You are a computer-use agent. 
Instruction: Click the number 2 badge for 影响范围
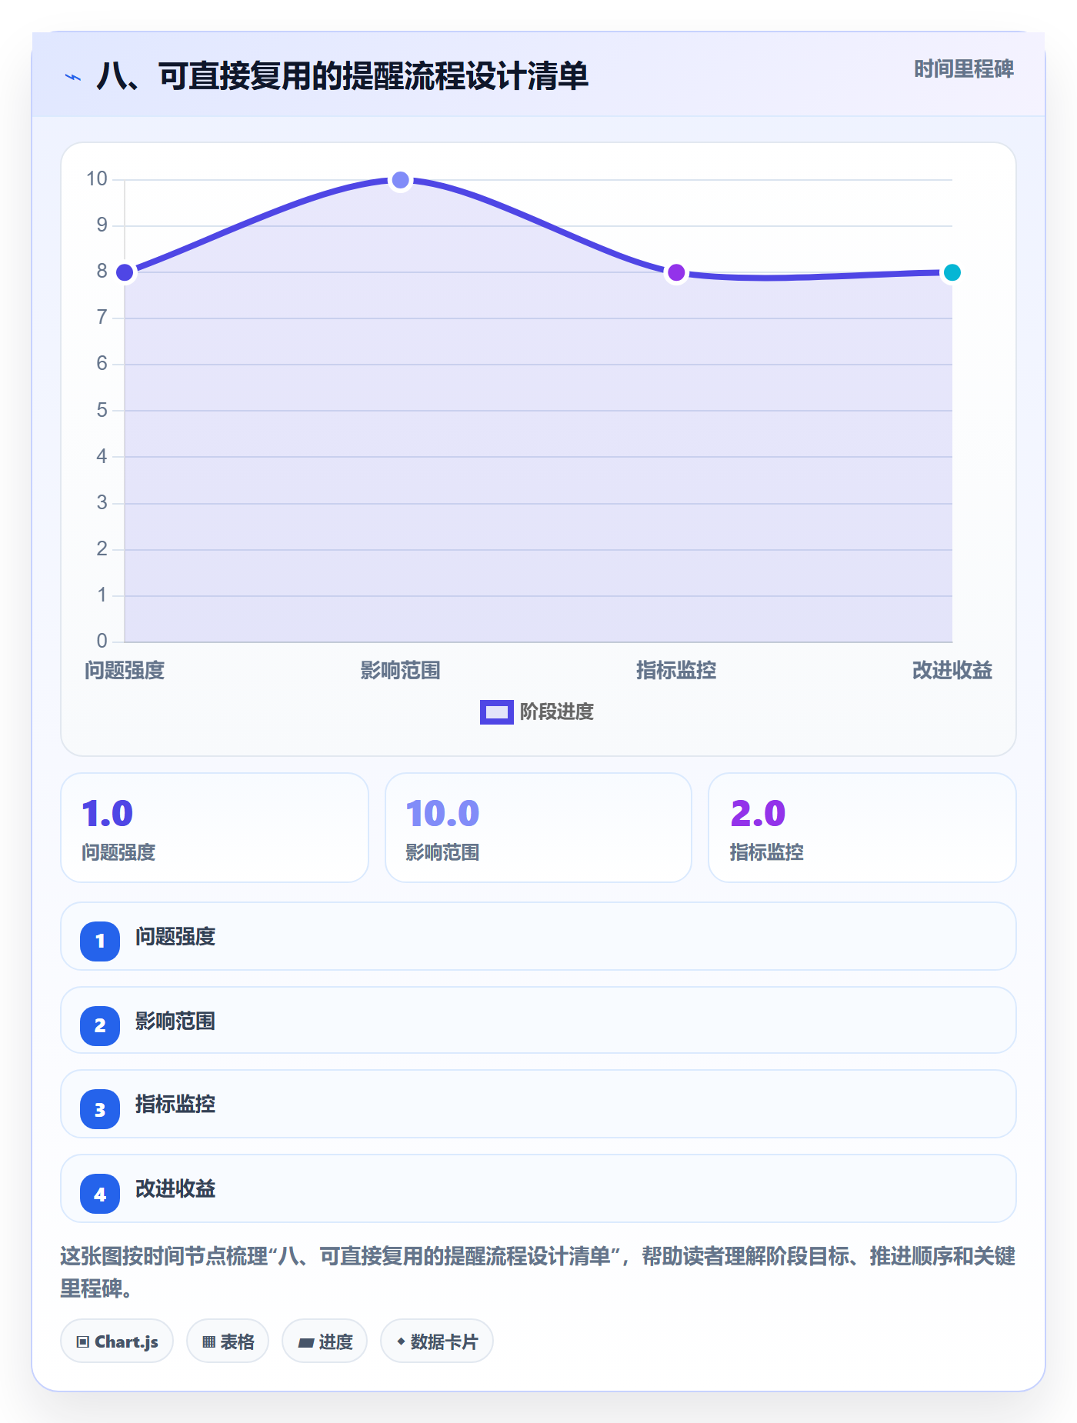pyautogui.click(x=100, y=1025)
